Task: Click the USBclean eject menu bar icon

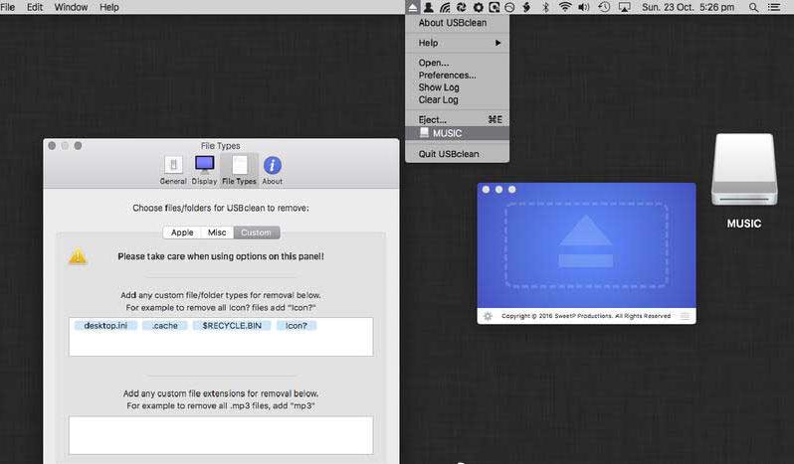Action: coord(413,7)
